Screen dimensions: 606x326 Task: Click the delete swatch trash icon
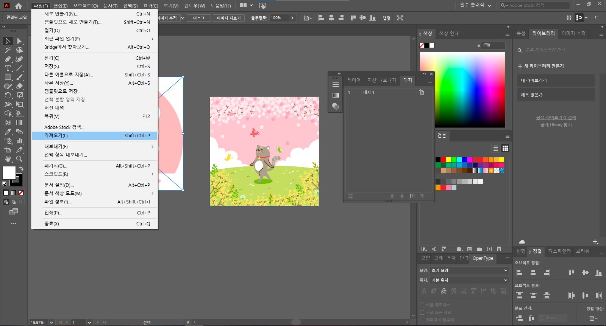(499, 249)
